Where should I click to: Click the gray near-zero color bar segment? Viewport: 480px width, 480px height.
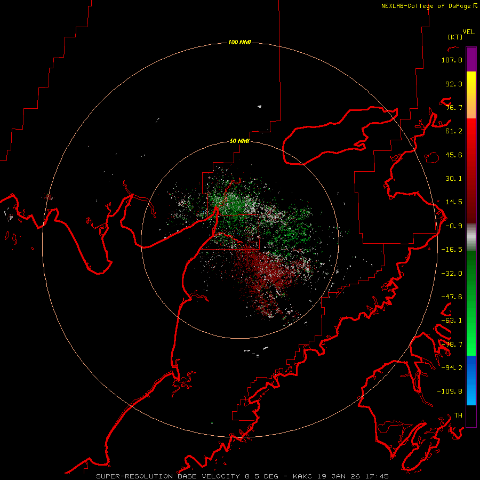coord(471,237)
